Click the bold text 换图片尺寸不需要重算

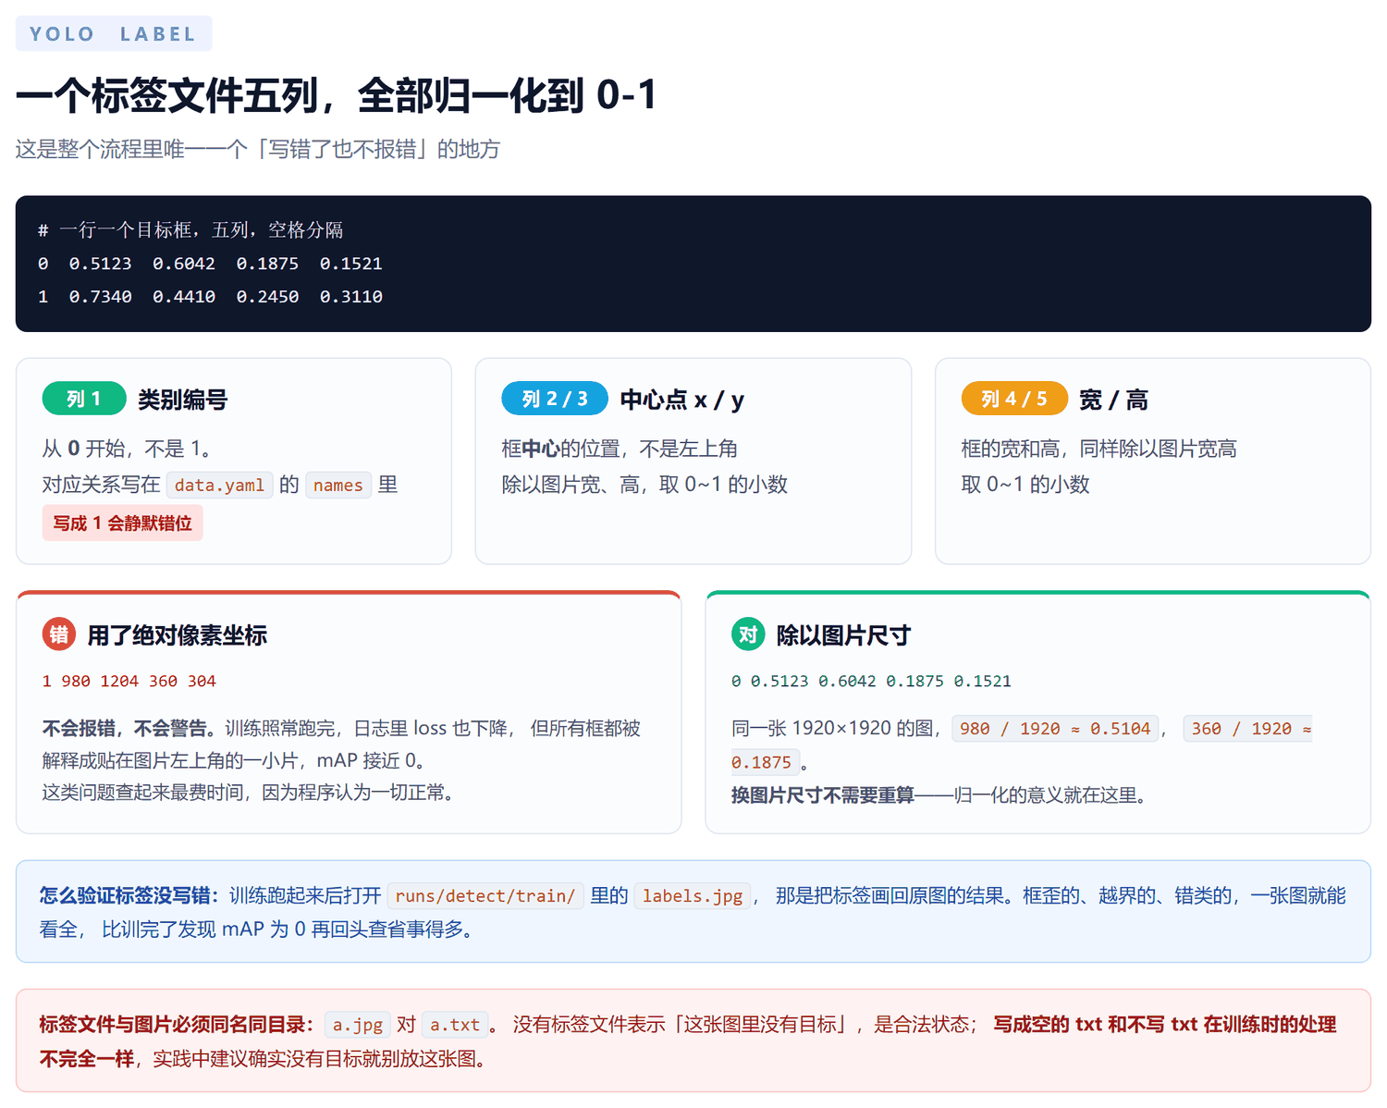click(823, 795)
